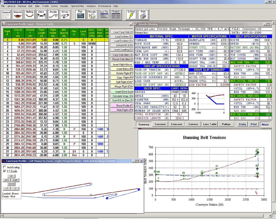Click the DOWN pan button
276x219 pixels.
[x=11, y=184]
